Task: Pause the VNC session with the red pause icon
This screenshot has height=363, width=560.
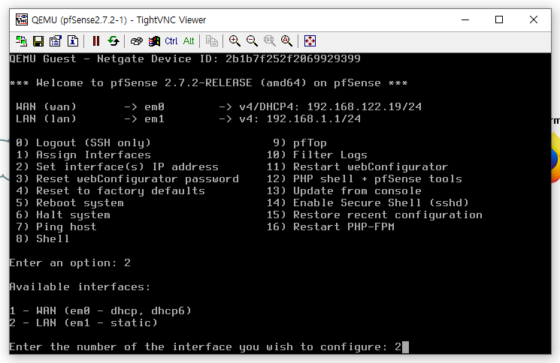Action: click(x=95, y=41)
